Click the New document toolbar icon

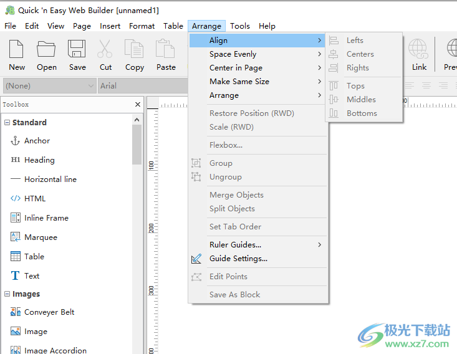point(17,49)
